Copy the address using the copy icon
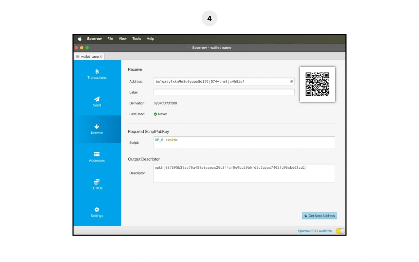This screenshot has width=419, height=262. 292,82
